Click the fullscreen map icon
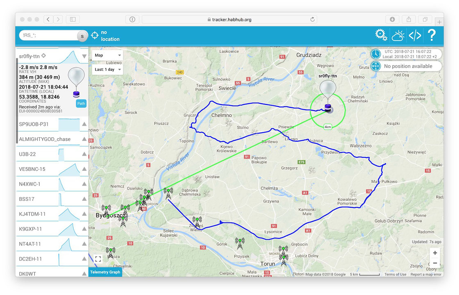459x295 pixels. coord(98,259)
